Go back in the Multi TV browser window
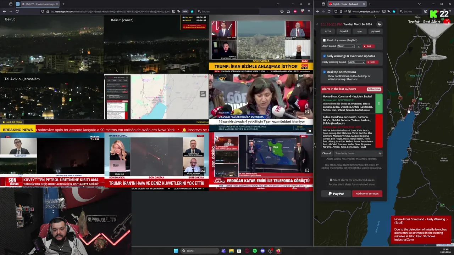 (x=4, y=11)
